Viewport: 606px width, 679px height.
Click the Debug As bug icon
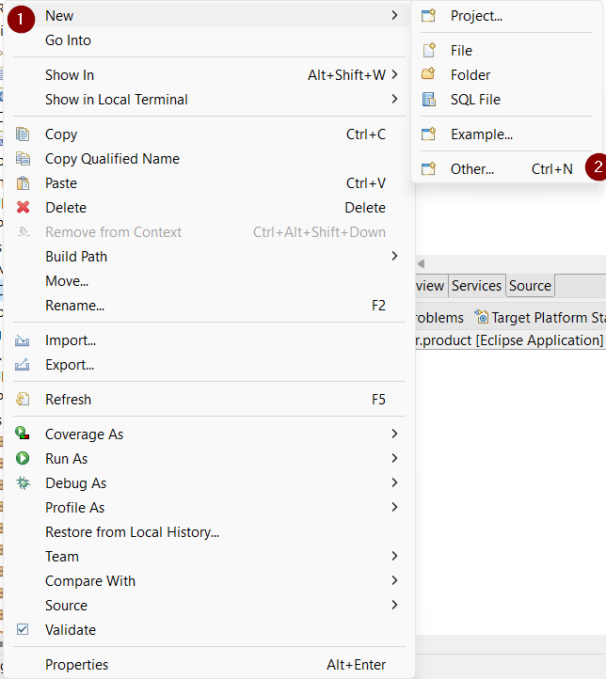(24, 483)
